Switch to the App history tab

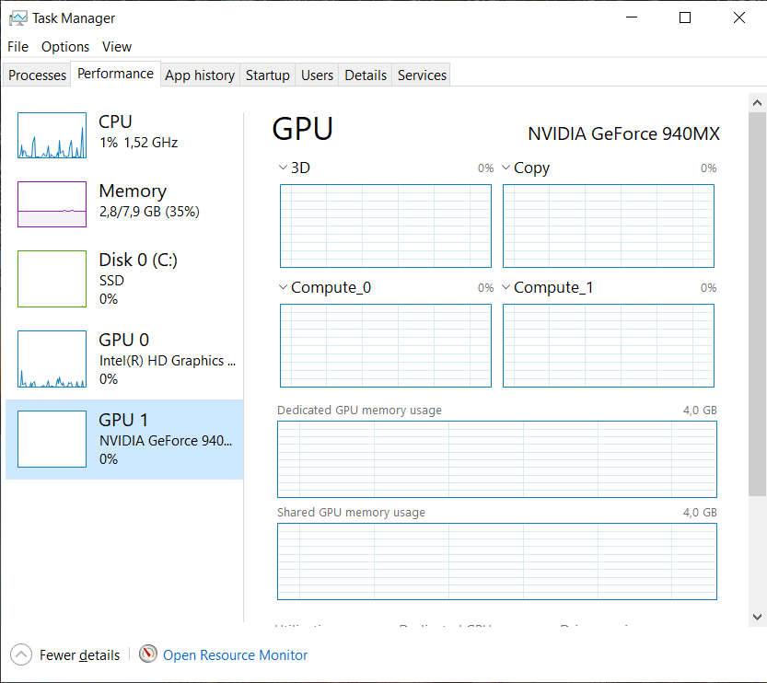(x=200, y=75)
